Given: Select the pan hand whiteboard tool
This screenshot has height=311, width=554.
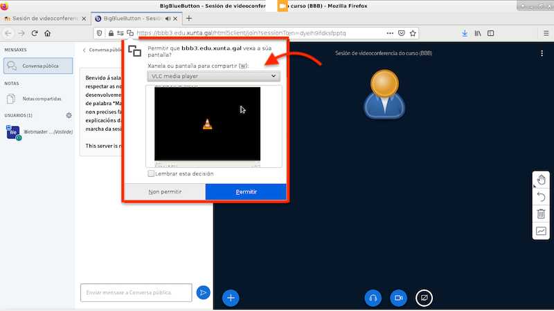Looking at the screenshot, I should tap(541, 180).
